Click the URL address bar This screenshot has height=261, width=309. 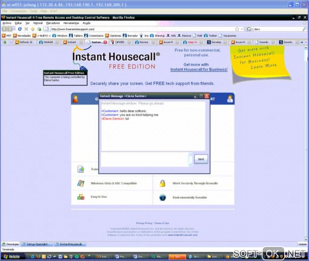[142, 29]
